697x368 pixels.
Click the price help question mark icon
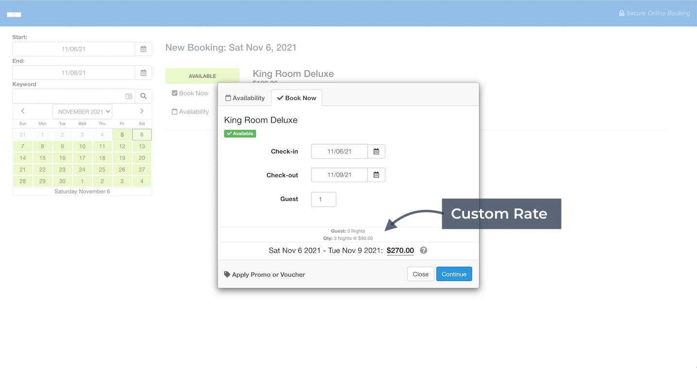tap(424, 250)
